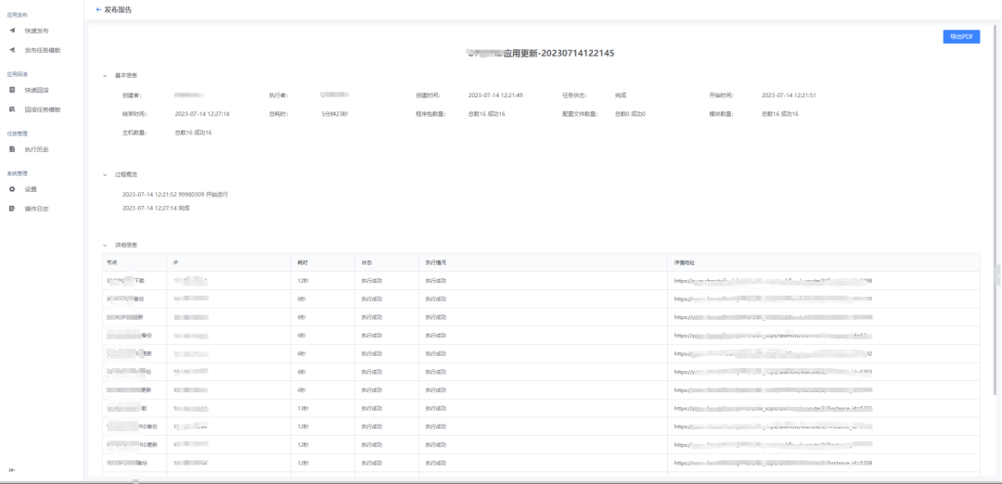Click the back arrow beside 发布报告
Screen dimensions: 1002x484
pos(97,9)
